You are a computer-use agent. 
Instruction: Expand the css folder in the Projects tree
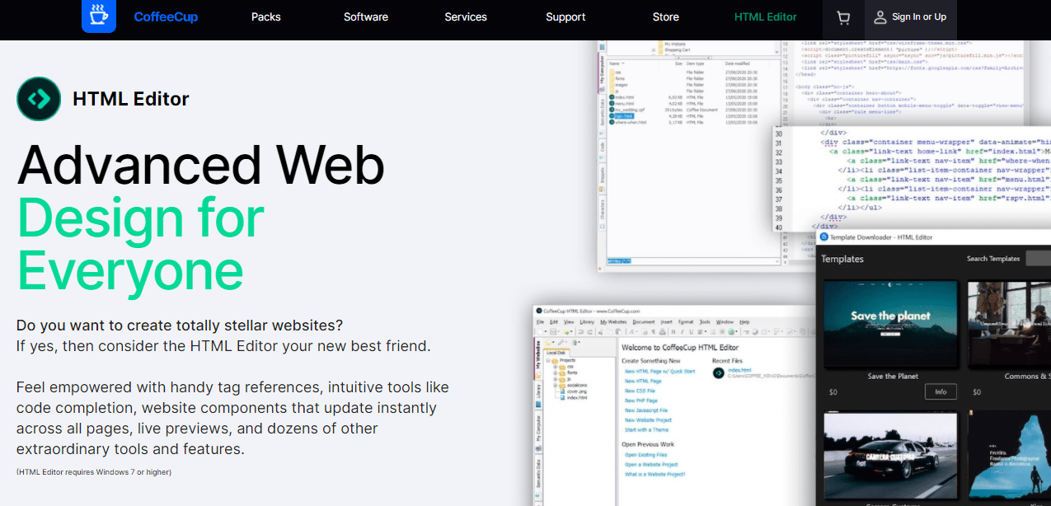click(555, 367)
